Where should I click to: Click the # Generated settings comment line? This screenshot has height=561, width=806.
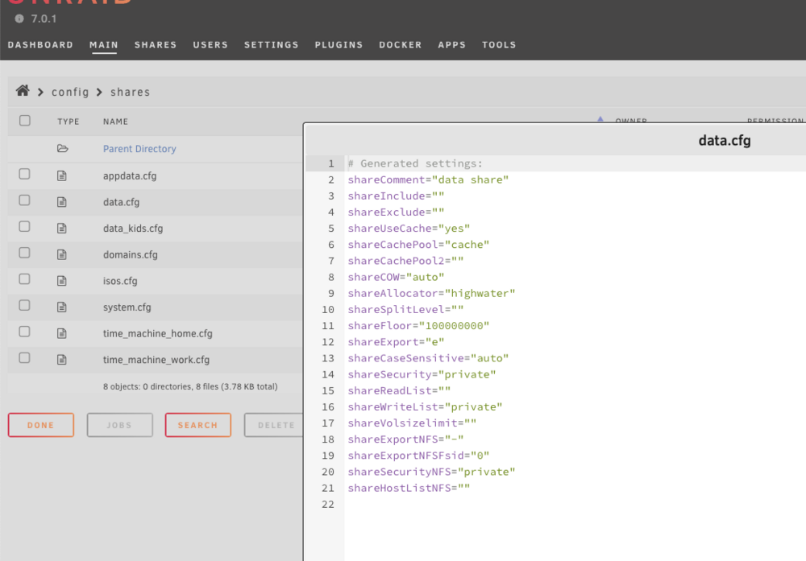point(415,163)
